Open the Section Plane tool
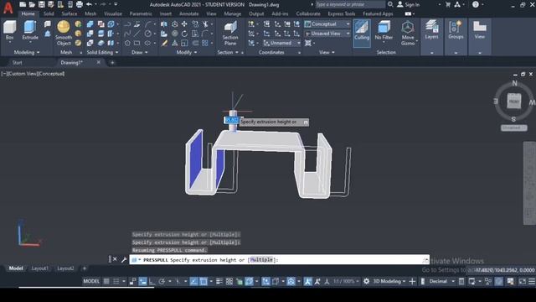Image resolution: width=536 pixels, height=302 pixels. [230, 33]
